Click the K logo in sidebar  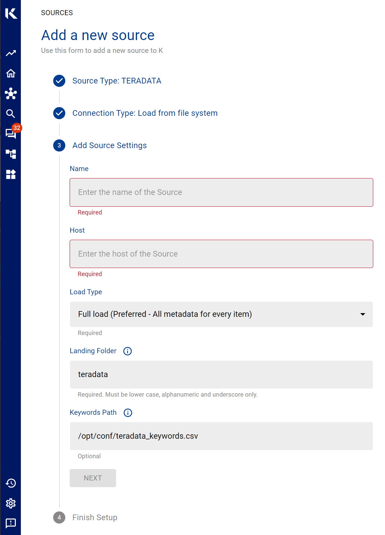coord(11,13)
